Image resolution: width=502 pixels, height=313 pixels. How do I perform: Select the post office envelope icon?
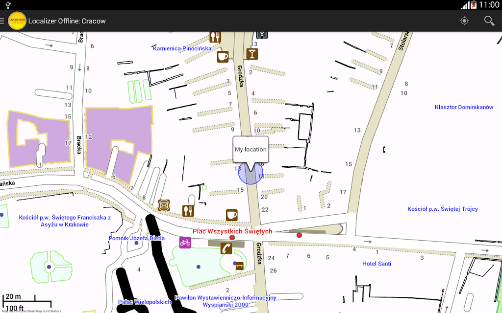(x=164, y=205)
